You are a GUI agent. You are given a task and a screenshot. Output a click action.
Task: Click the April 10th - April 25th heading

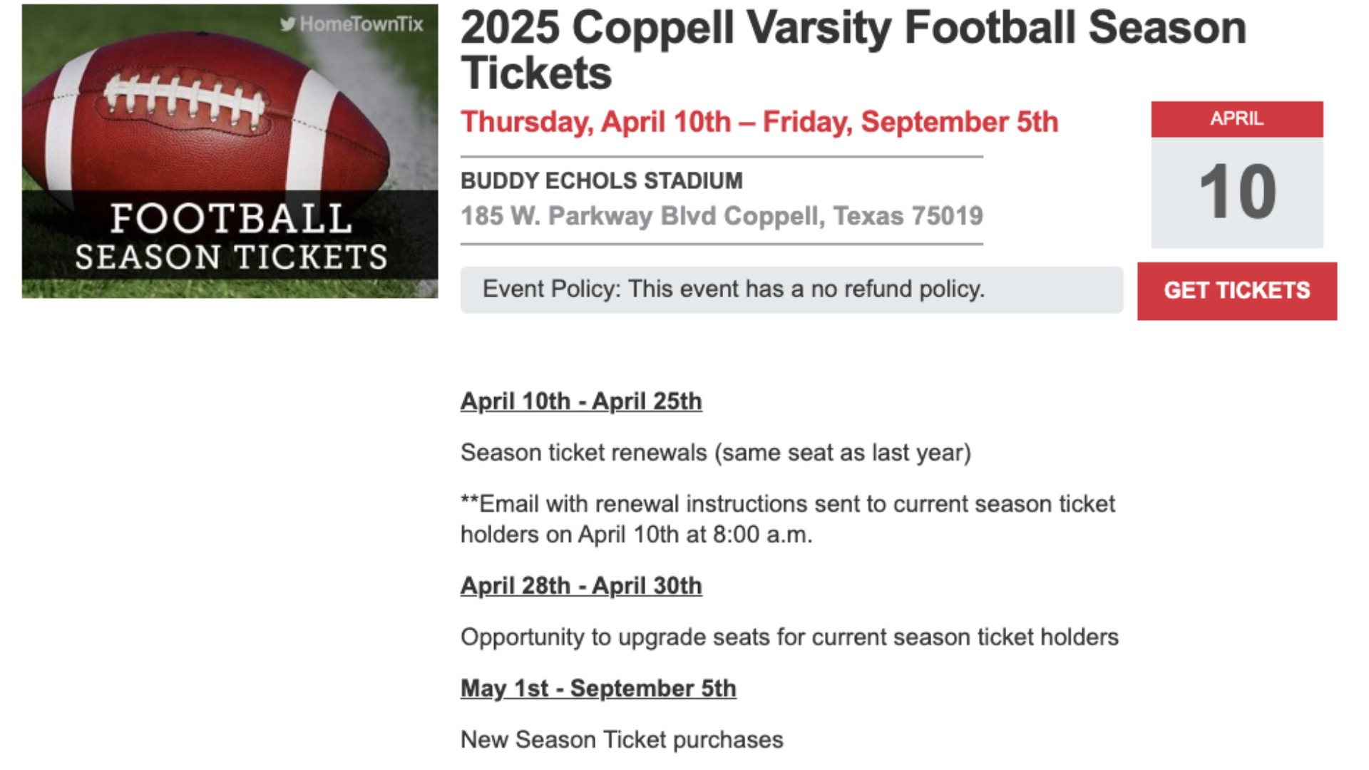click(x=581, y=401)
